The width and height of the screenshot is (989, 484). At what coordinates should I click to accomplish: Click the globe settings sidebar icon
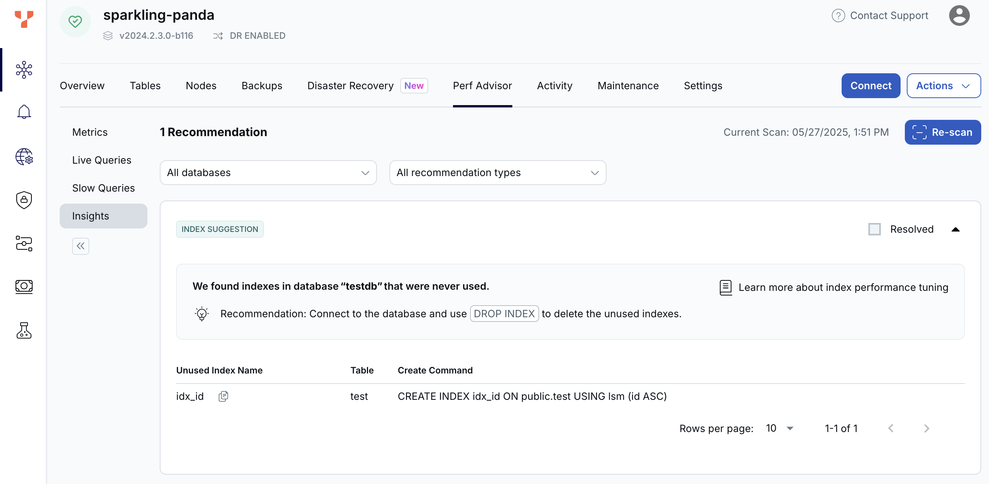coord(24,157)
